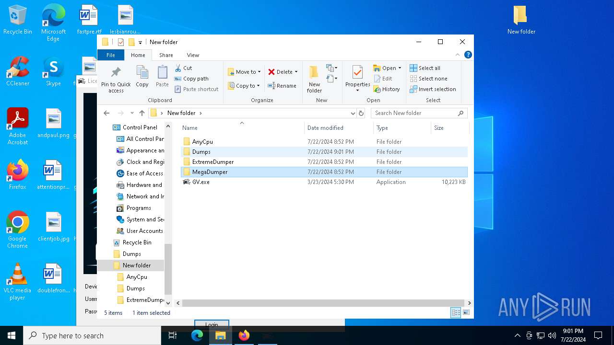Screen dimensions: 614x345
Task: Switch to the Share tab
Action: (166, 55)
